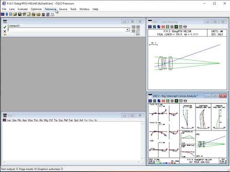Open the File menu
The width and height of the screenshot is (230, 172).
pos(4,9)
